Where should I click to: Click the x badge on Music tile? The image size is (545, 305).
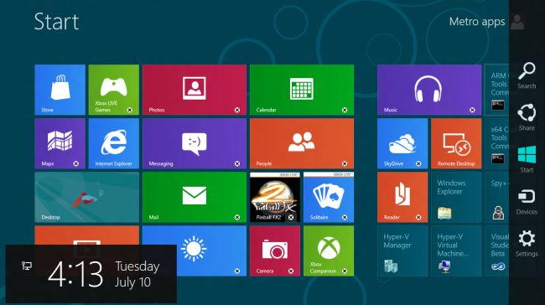click(472, 110)
